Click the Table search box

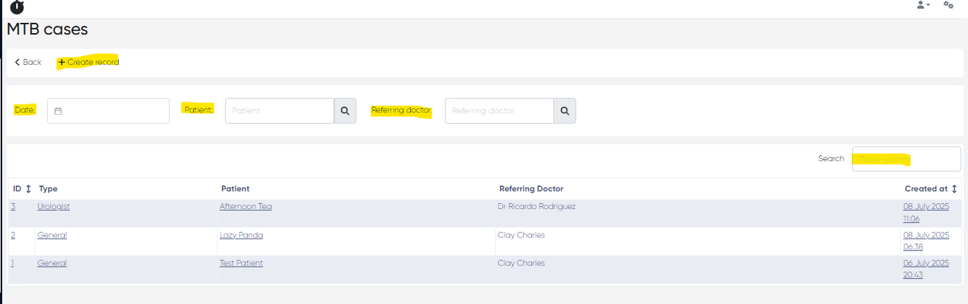906,159
